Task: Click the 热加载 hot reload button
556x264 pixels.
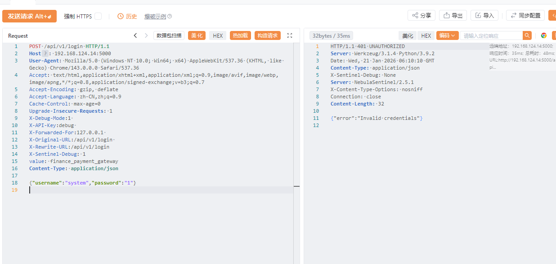Action: [240, 35]
